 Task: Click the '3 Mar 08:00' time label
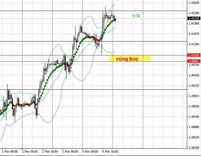click(70, 152)
